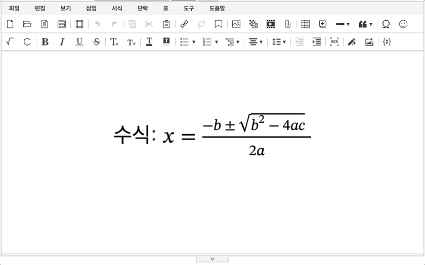Screen dimensions: 425x265
Task: Expand the bulleted list style dropdown
Action: click(x=194, y=42)
